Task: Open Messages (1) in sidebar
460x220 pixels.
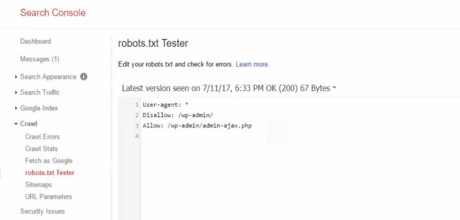Action: coord(40,59)
